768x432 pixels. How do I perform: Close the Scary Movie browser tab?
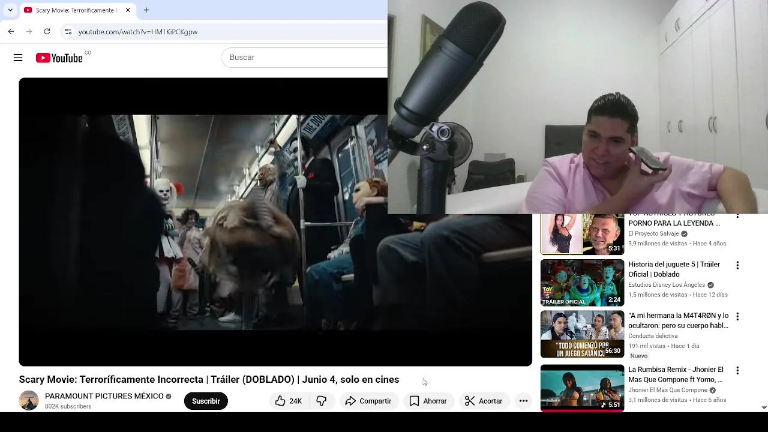point(128,10)
